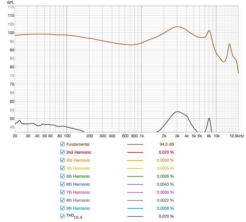Select the THD H2..9 legend label
Viewport: 246px width, 222px height.
coord(74,216)
